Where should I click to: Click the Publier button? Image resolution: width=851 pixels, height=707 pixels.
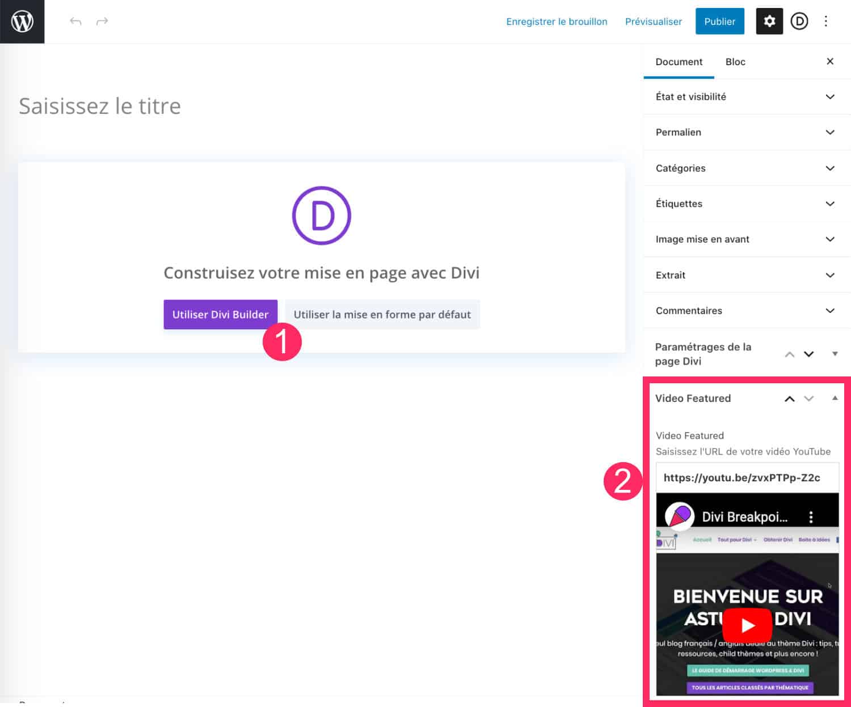tap(719, 22)
